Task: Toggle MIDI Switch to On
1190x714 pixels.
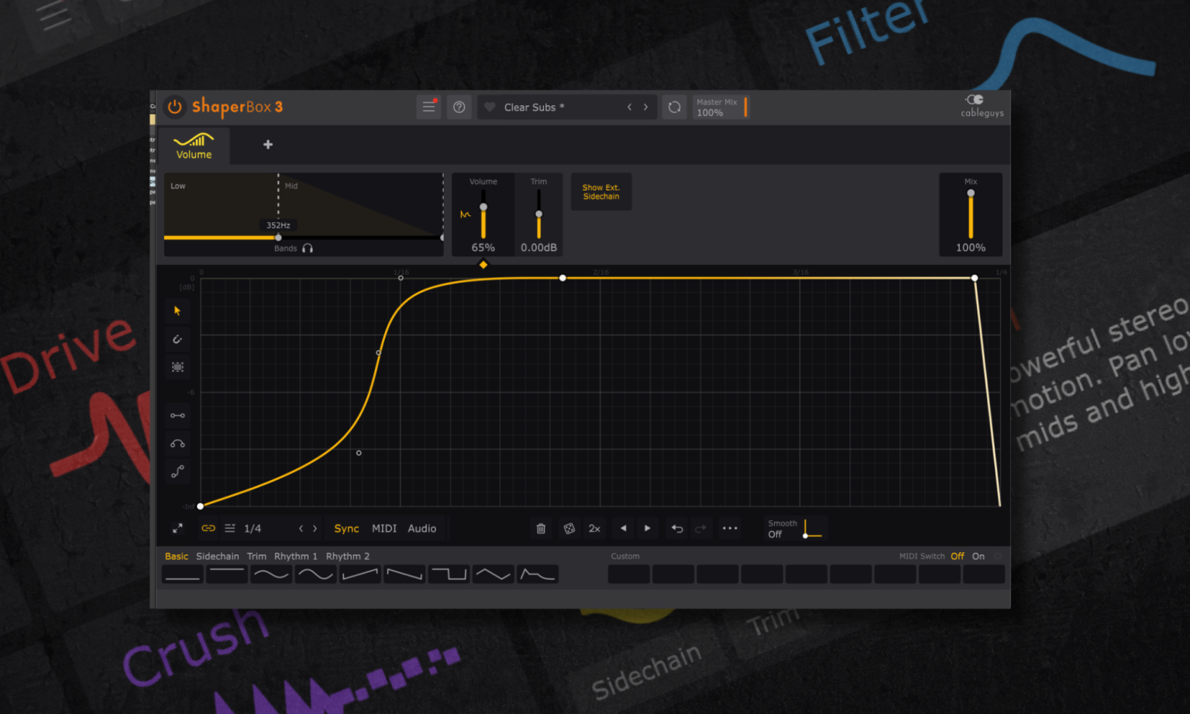Action: tap(978, 556)
